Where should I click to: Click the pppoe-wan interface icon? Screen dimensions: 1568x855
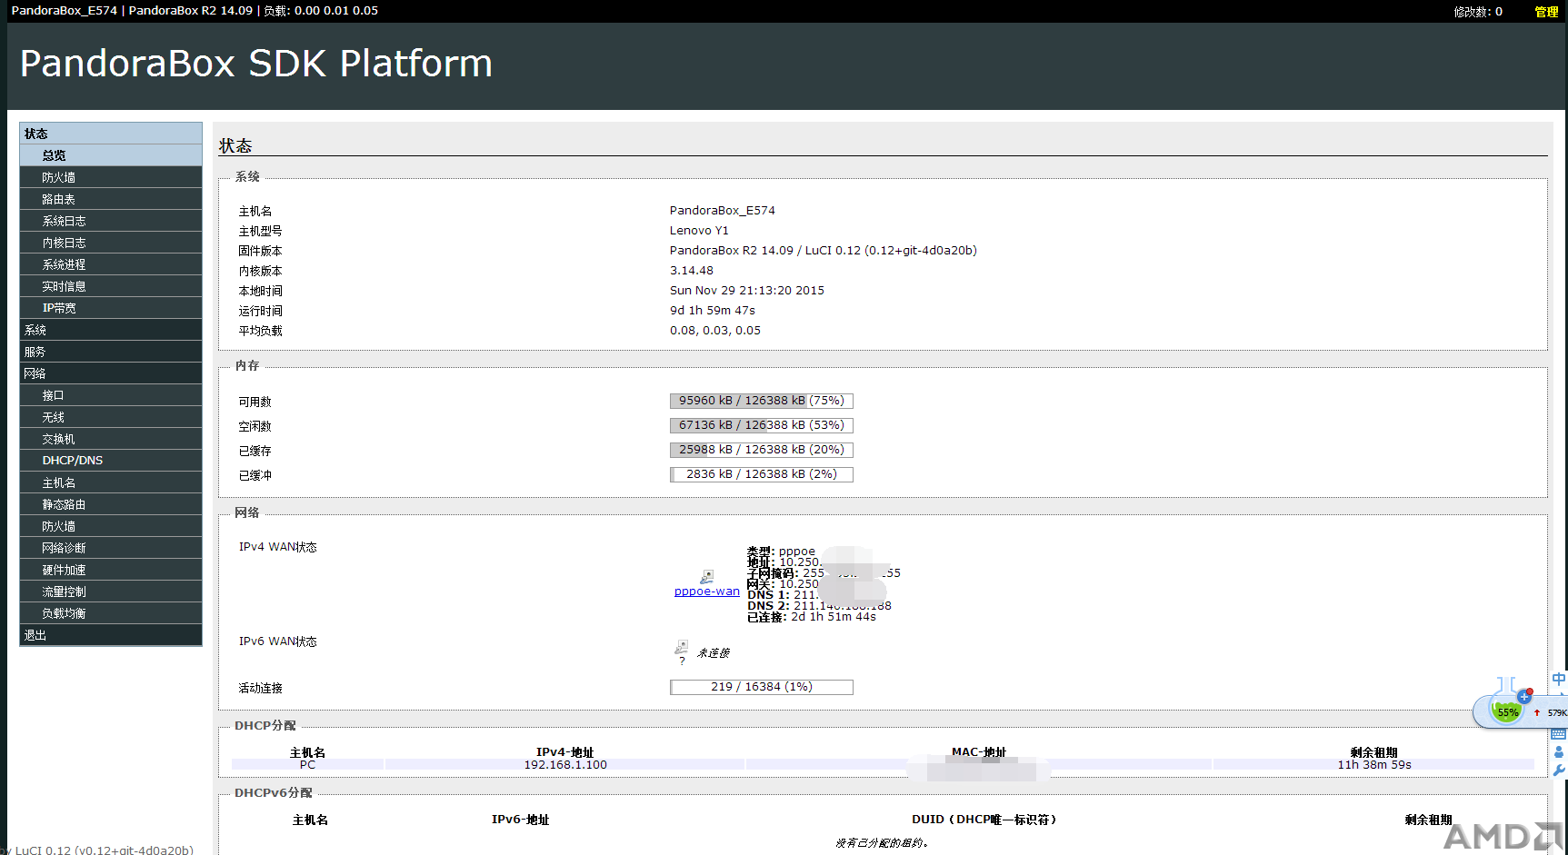tap(706, 577)
